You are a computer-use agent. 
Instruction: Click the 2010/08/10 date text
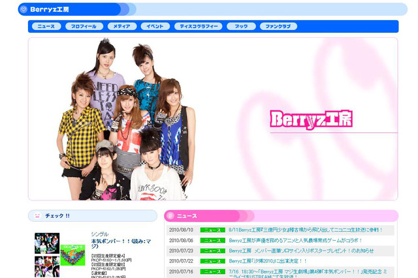tap(181, 230)
